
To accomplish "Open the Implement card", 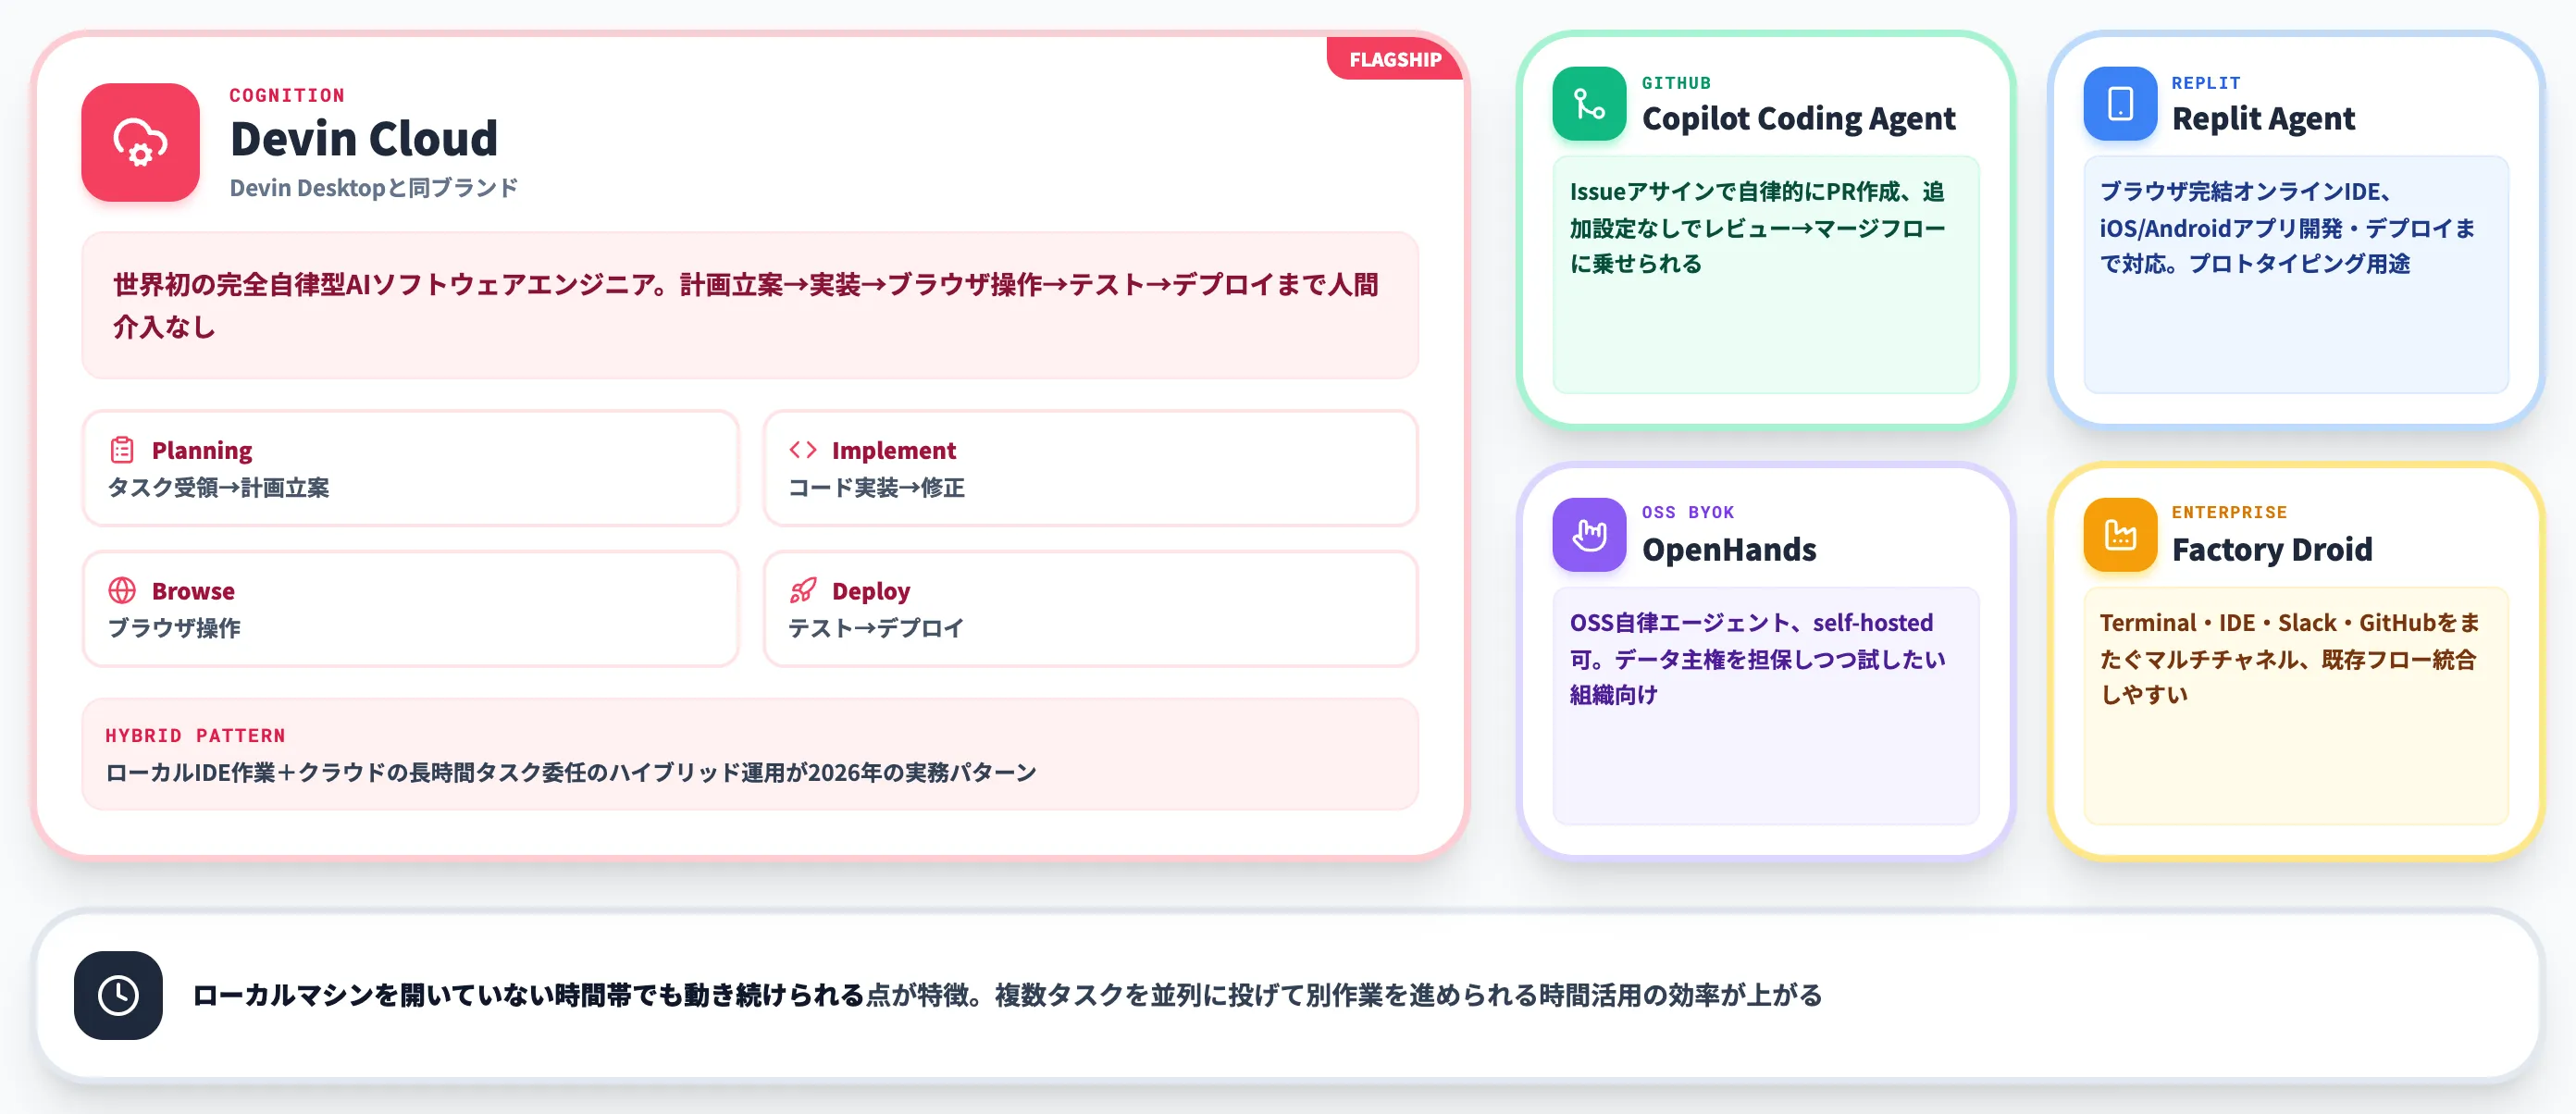I will pos(1090,468).
